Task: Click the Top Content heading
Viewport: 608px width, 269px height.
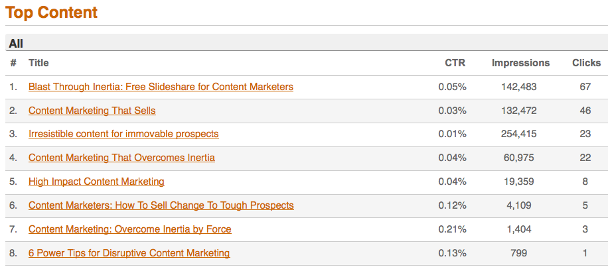Action: (51, 13)
